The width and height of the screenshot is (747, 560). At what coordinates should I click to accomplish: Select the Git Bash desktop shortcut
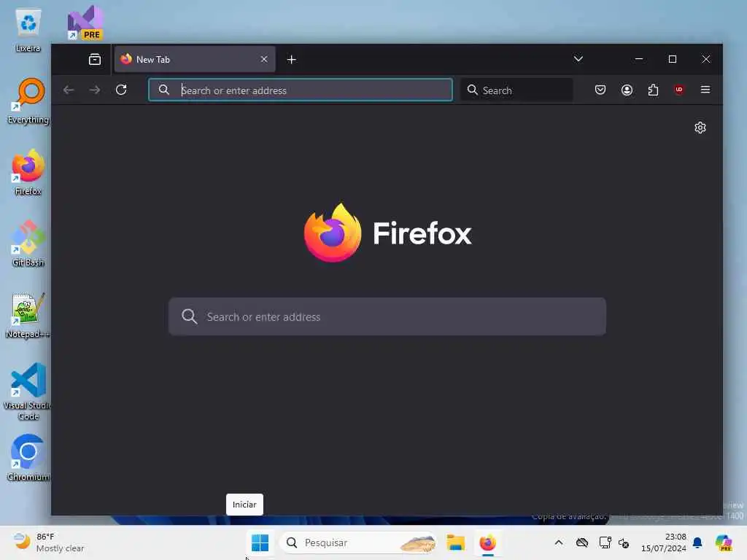pos(28,244)
